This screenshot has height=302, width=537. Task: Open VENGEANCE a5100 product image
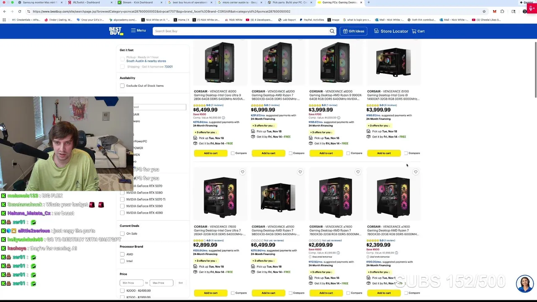click(277, 197)
